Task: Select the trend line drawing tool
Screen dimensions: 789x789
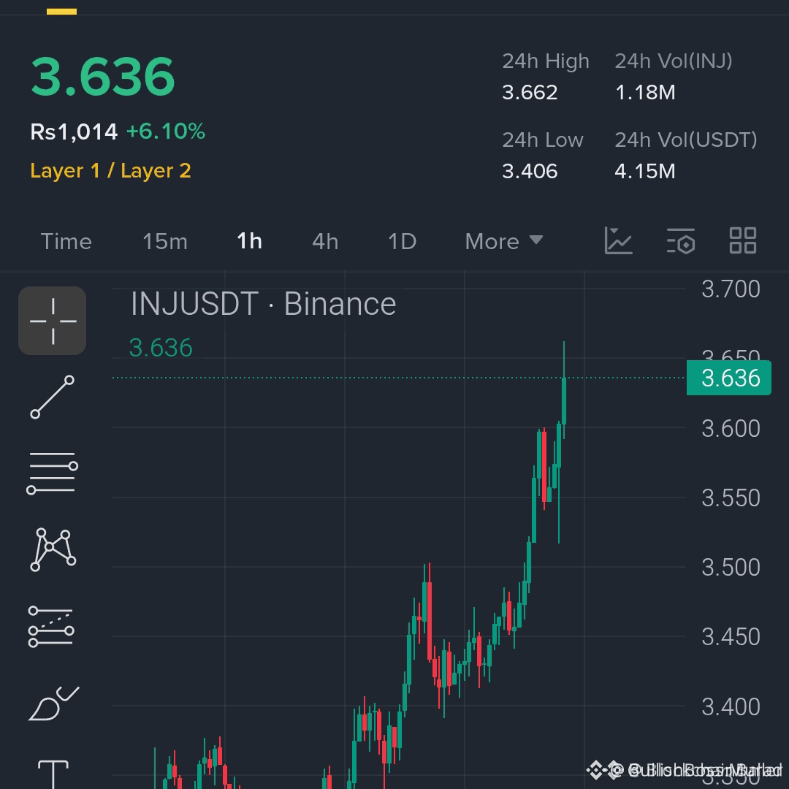Action: [x=53, y=397]
